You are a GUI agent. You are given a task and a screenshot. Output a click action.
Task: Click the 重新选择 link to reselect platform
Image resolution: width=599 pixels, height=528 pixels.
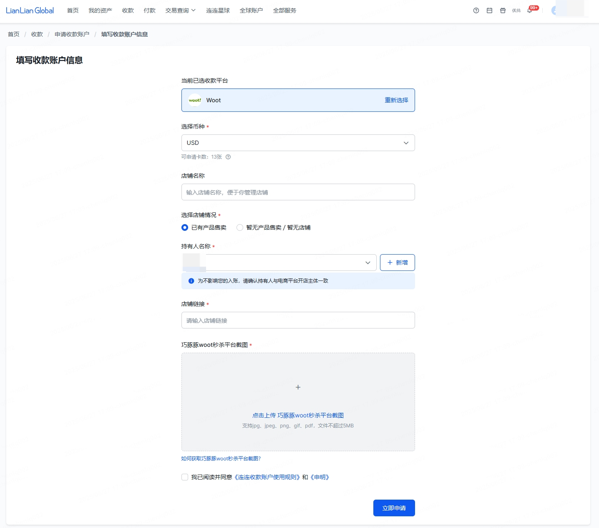pos(396,100)
